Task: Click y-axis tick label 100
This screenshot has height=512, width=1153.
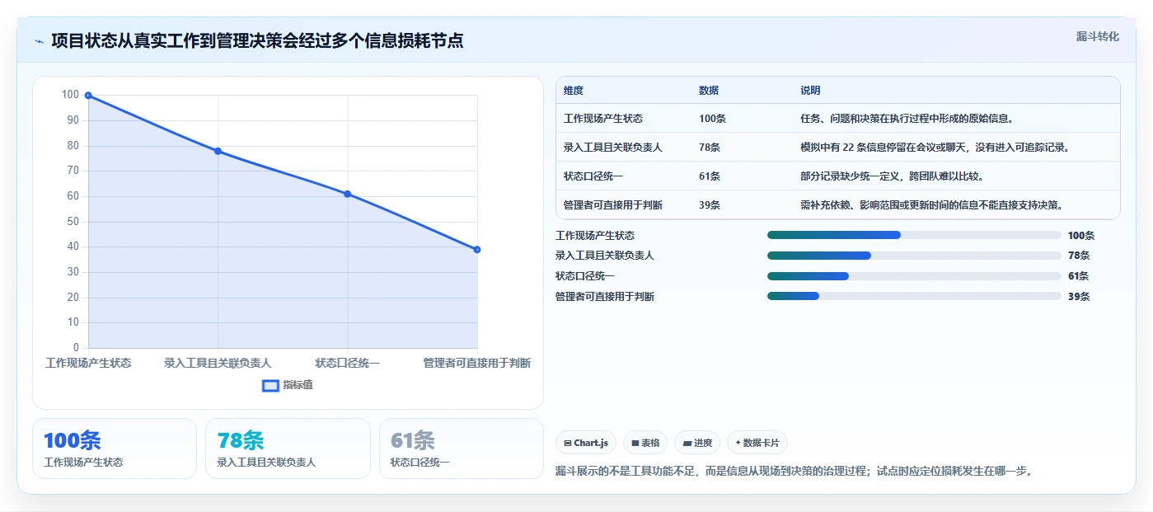Action: 70,95
